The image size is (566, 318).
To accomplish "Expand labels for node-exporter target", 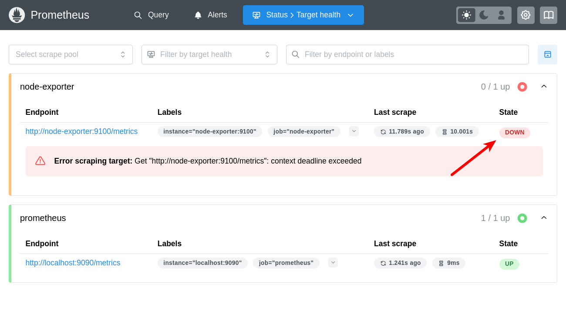I will point(354,131).
